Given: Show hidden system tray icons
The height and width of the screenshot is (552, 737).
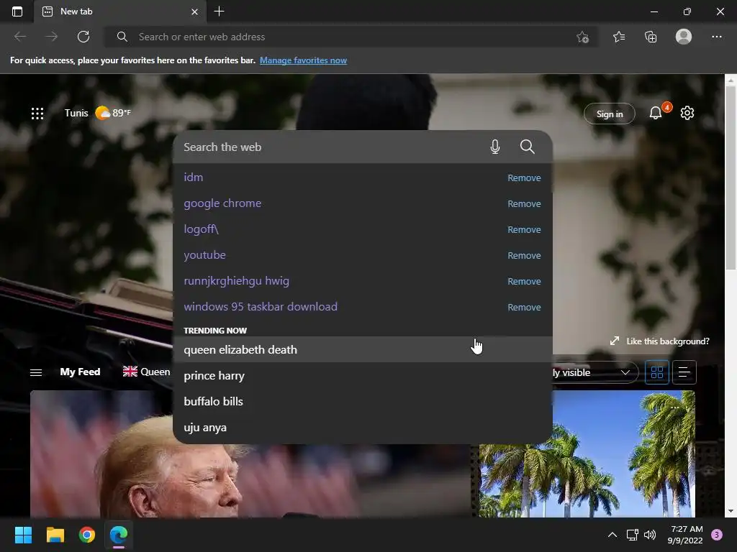Looking at the screenshot, I should pyautogui.click(x=612, y=535).
